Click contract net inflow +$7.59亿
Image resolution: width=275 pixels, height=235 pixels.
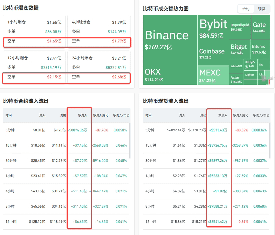(80, 176)
